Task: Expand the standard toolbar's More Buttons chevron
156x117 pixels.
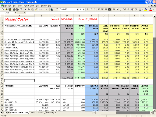Action: pos(57,9)
